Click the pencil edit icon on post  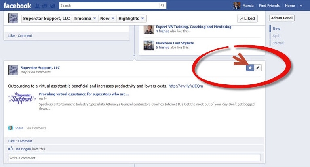(258, 68)
